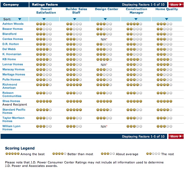Open Beazer Homes company link
This screenshot has width=185, height=169.
13,29
